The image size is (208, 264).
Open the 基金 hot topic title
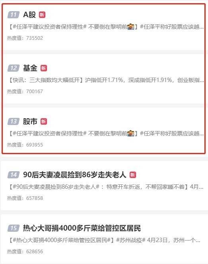point(30,68)
